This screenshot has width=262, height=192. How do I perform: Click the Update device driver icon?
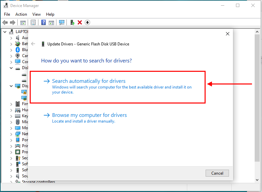click(72, 22)
